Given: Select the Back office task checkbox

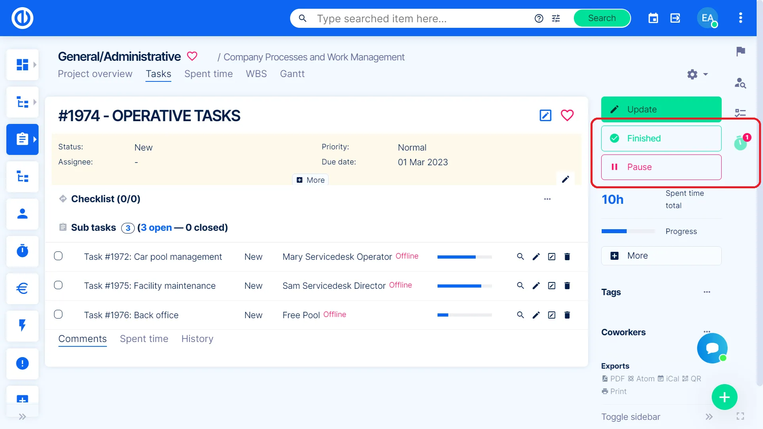Looking at the screenshot, I should pyautogui.click(x=58, y=315).
